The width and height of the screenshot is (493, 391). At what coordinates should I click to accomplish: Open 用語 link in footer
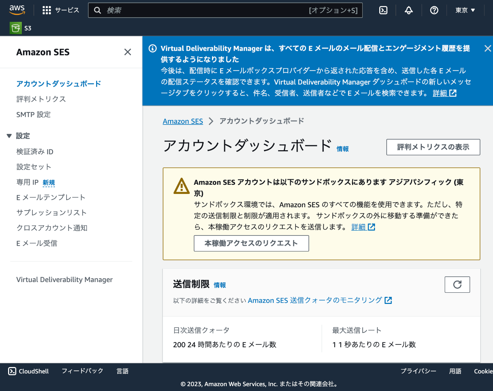click(x=455, y=371)
